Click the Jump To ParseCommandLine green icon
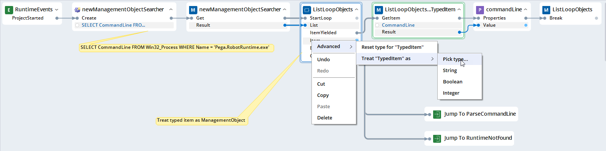 437,114
